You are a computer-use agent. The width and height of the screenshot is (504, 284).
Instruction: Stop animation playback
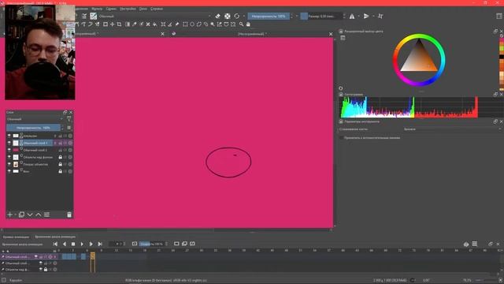(x=73, y=244)
